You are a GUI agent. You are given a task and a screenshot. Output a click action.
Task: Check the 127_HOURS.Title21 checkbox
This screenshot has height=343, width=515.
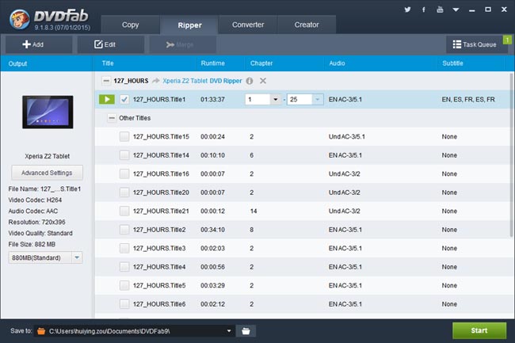124,211
